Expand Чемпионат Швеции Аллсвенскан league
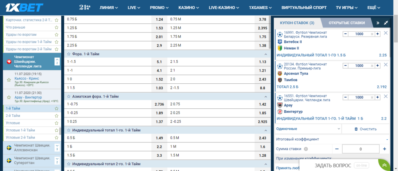The width and height of the screenshot is (398, 171). [57, 148]
